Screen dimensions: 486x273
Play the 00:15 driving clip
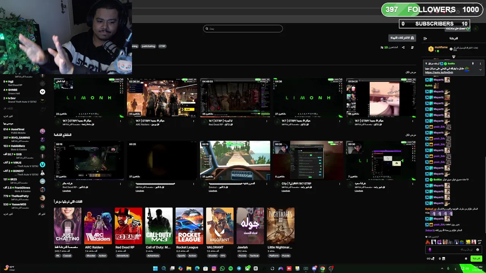click(x=235, y=160)
